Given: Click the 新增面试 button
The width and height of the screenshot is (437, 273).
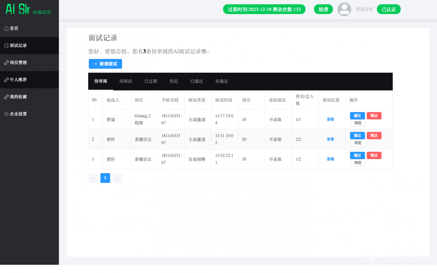Looking at the screenshot, I should coord(105,64).
